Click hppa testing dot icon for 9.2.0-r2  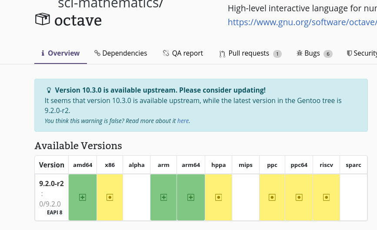click(x=218, y=197)
